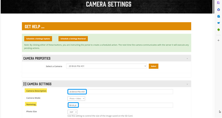Open the Photo Size dropdown
The height and width of the screenshot is (118, 222).
pos(72,112)
